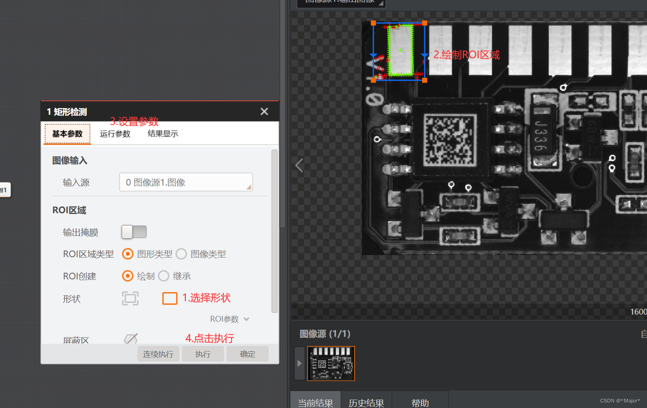Choose the orange rectangle ROI shape icon

click(x=170, y=298)
